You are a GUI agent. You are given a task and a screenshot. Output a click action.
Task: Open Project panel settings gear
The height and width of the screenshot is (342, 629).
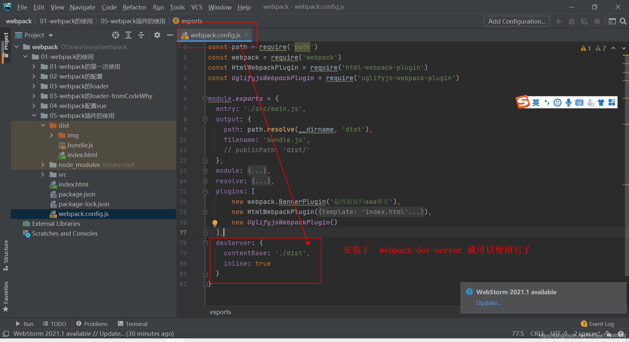click(x=157, y=35)
